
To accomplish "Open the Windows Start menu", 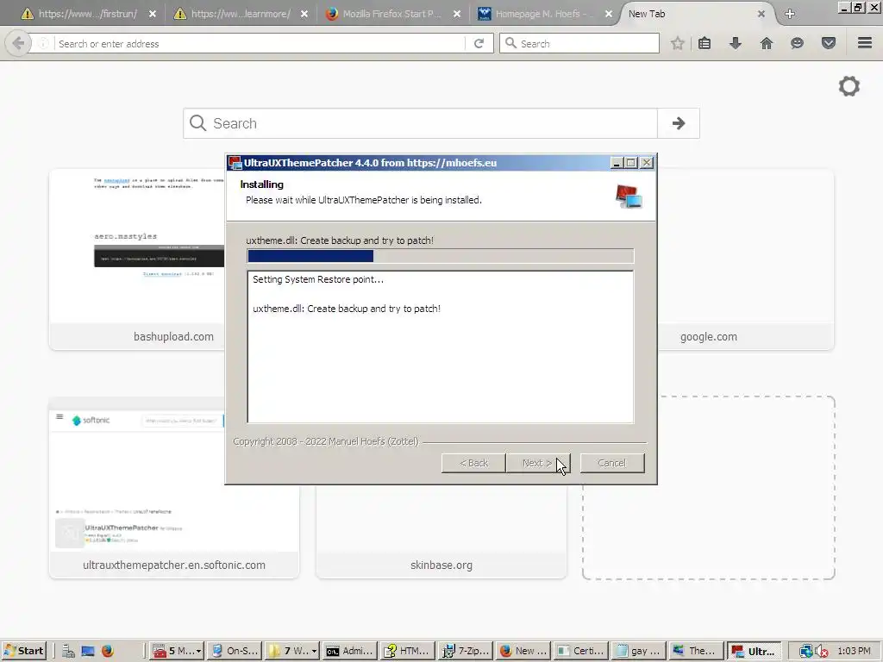I will pyautogui.click(x=23, y=651).
